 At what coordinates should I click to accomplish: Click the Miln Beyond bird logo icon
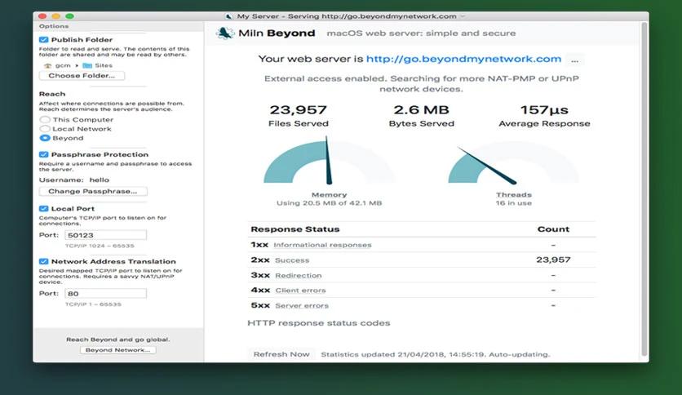point(225,33)
